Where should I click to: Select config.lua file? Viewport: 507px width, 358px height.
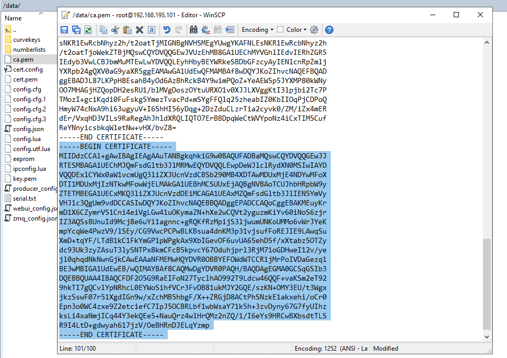coord(27,139)
